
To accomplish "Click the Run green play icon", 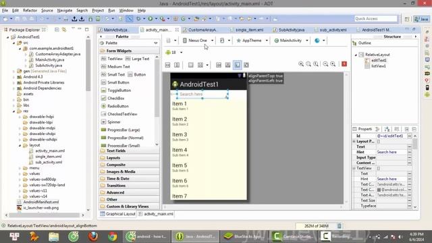I will point(150,19).
